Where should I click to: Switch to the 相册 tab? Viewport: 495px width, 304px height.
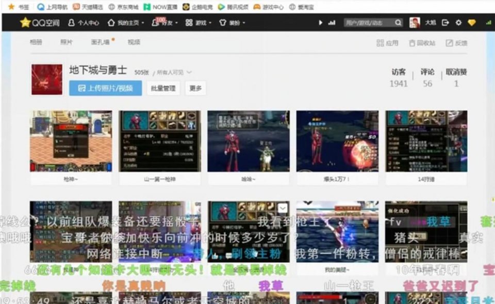coord(36,42)
